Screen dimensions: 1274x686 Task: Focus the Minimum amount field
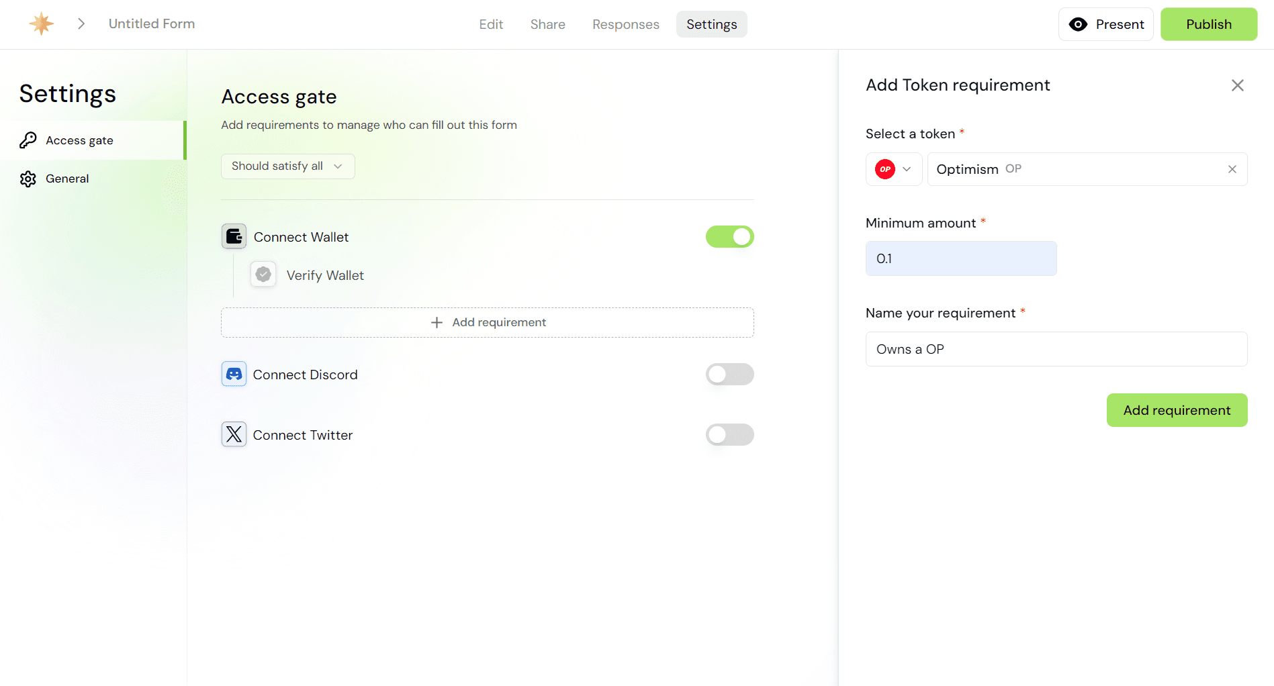coord(961,258)
